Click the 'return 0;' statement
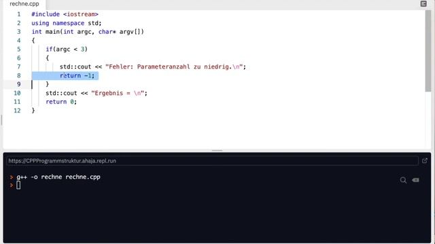The width and height of the screenshot is (435, 244). click(61, 102)
